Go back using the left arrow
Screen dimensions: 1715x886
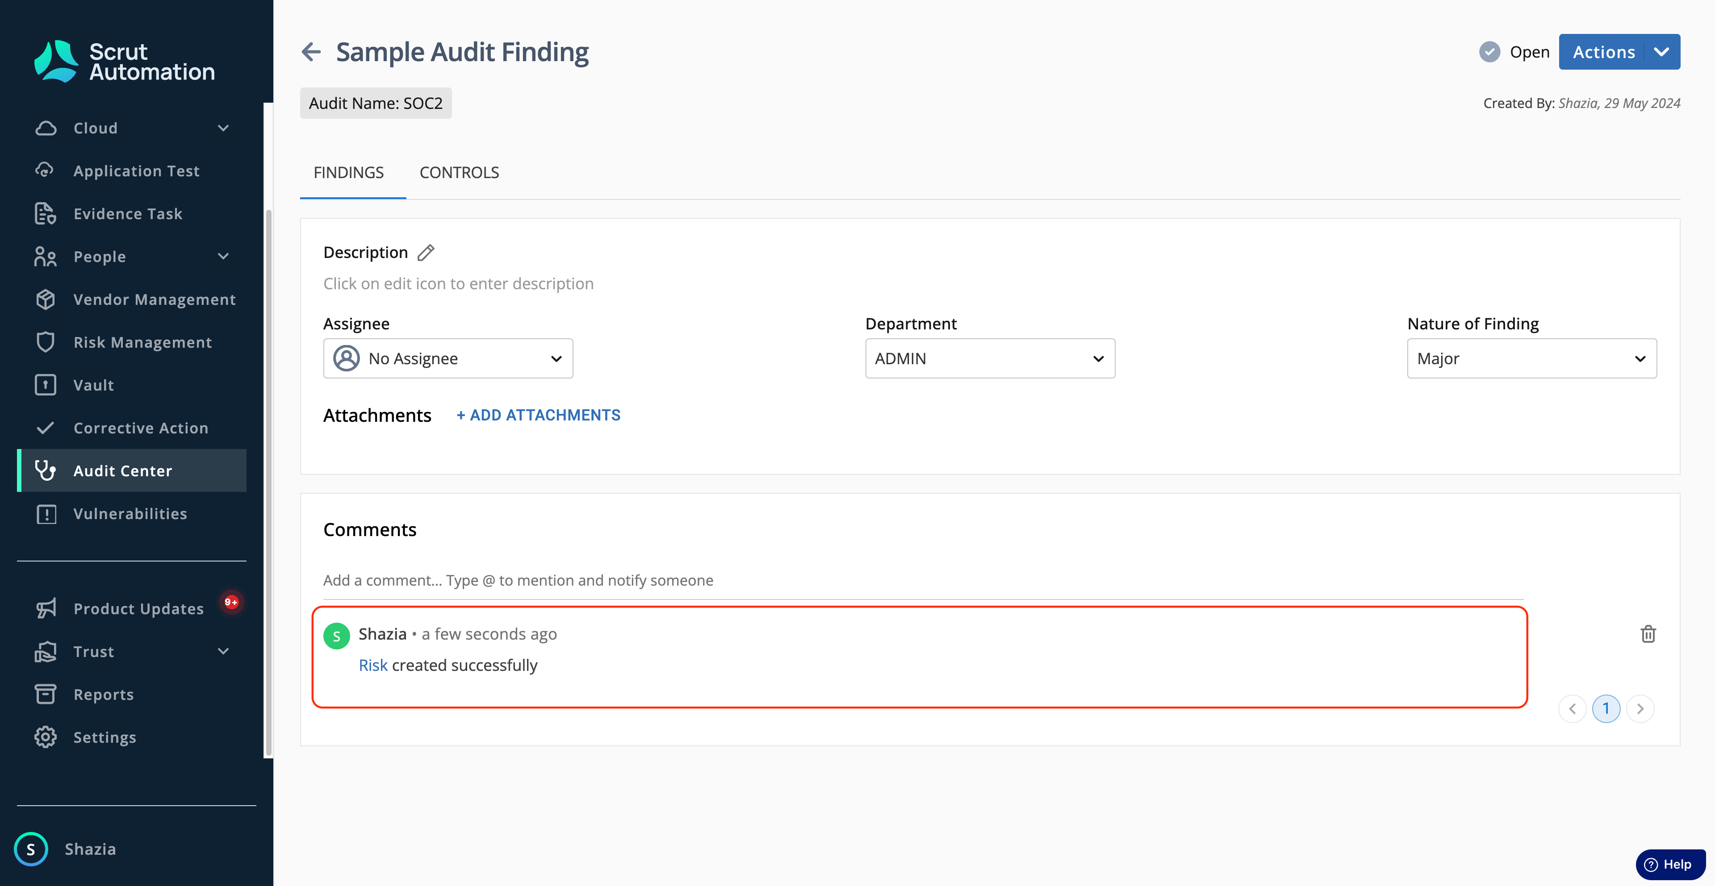point(311,52)
